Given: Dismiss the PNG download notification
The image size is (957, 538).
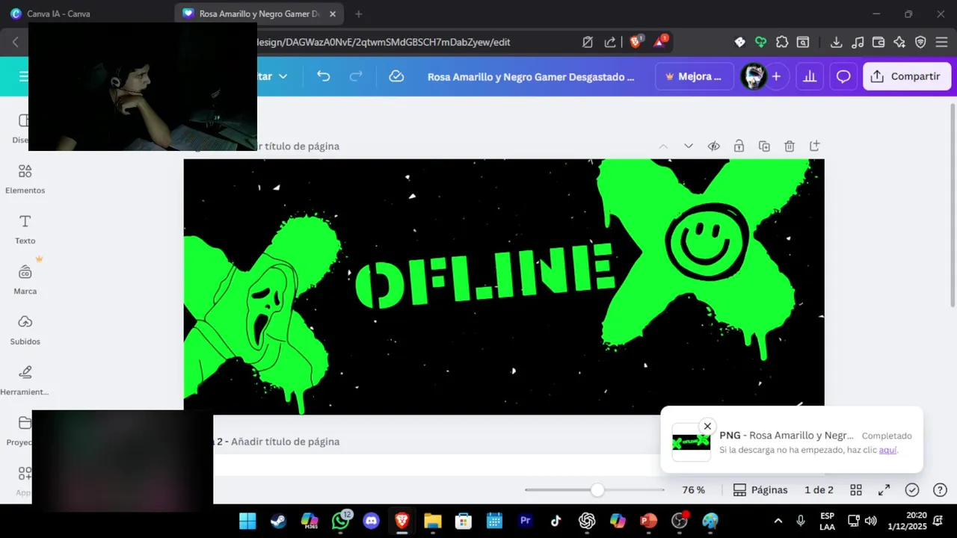Looking at the screenshot, I should tap(707, 427).
